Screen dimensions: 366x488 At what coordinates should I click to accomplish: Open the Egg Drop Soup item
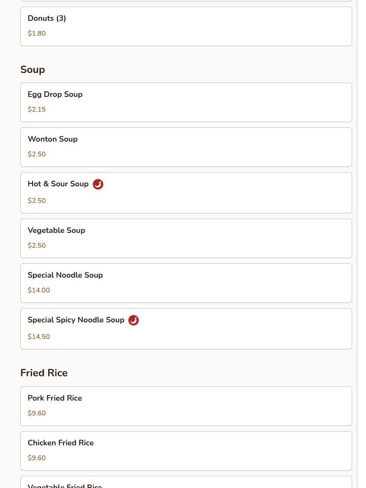tap(186, 102)
